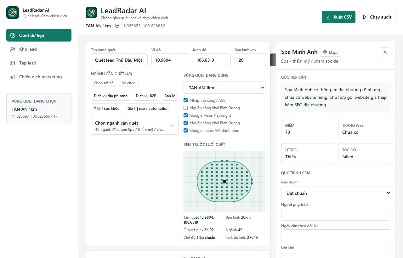Open Chiến dịch marketing from the sidebar
Image resolution: width=403 pixels, height=258 pixels.
39,77
